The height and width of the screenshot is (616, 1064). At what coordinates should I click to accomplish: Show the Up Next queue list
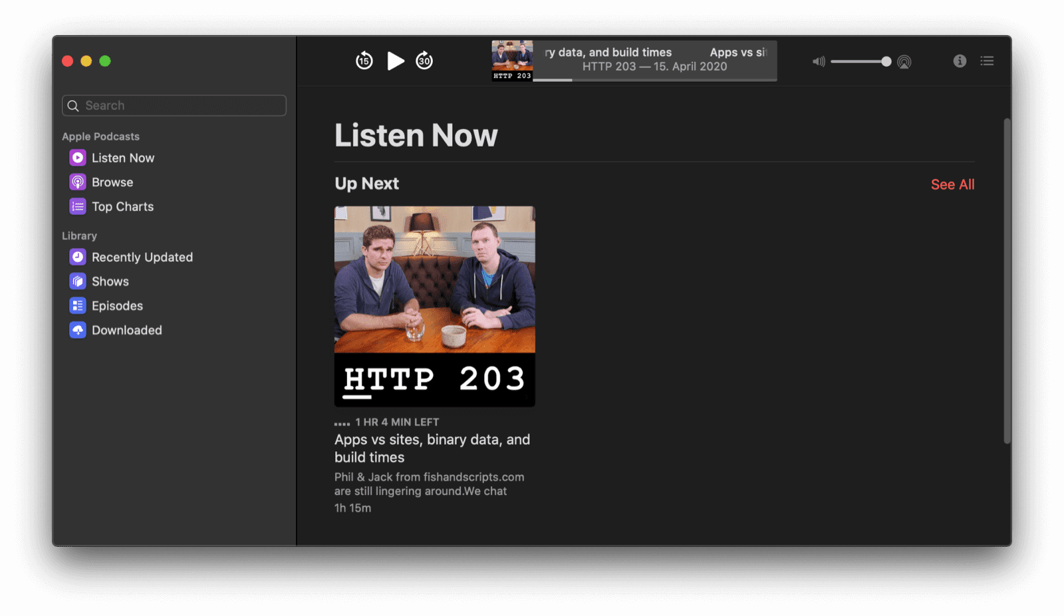tap(987, 61)
